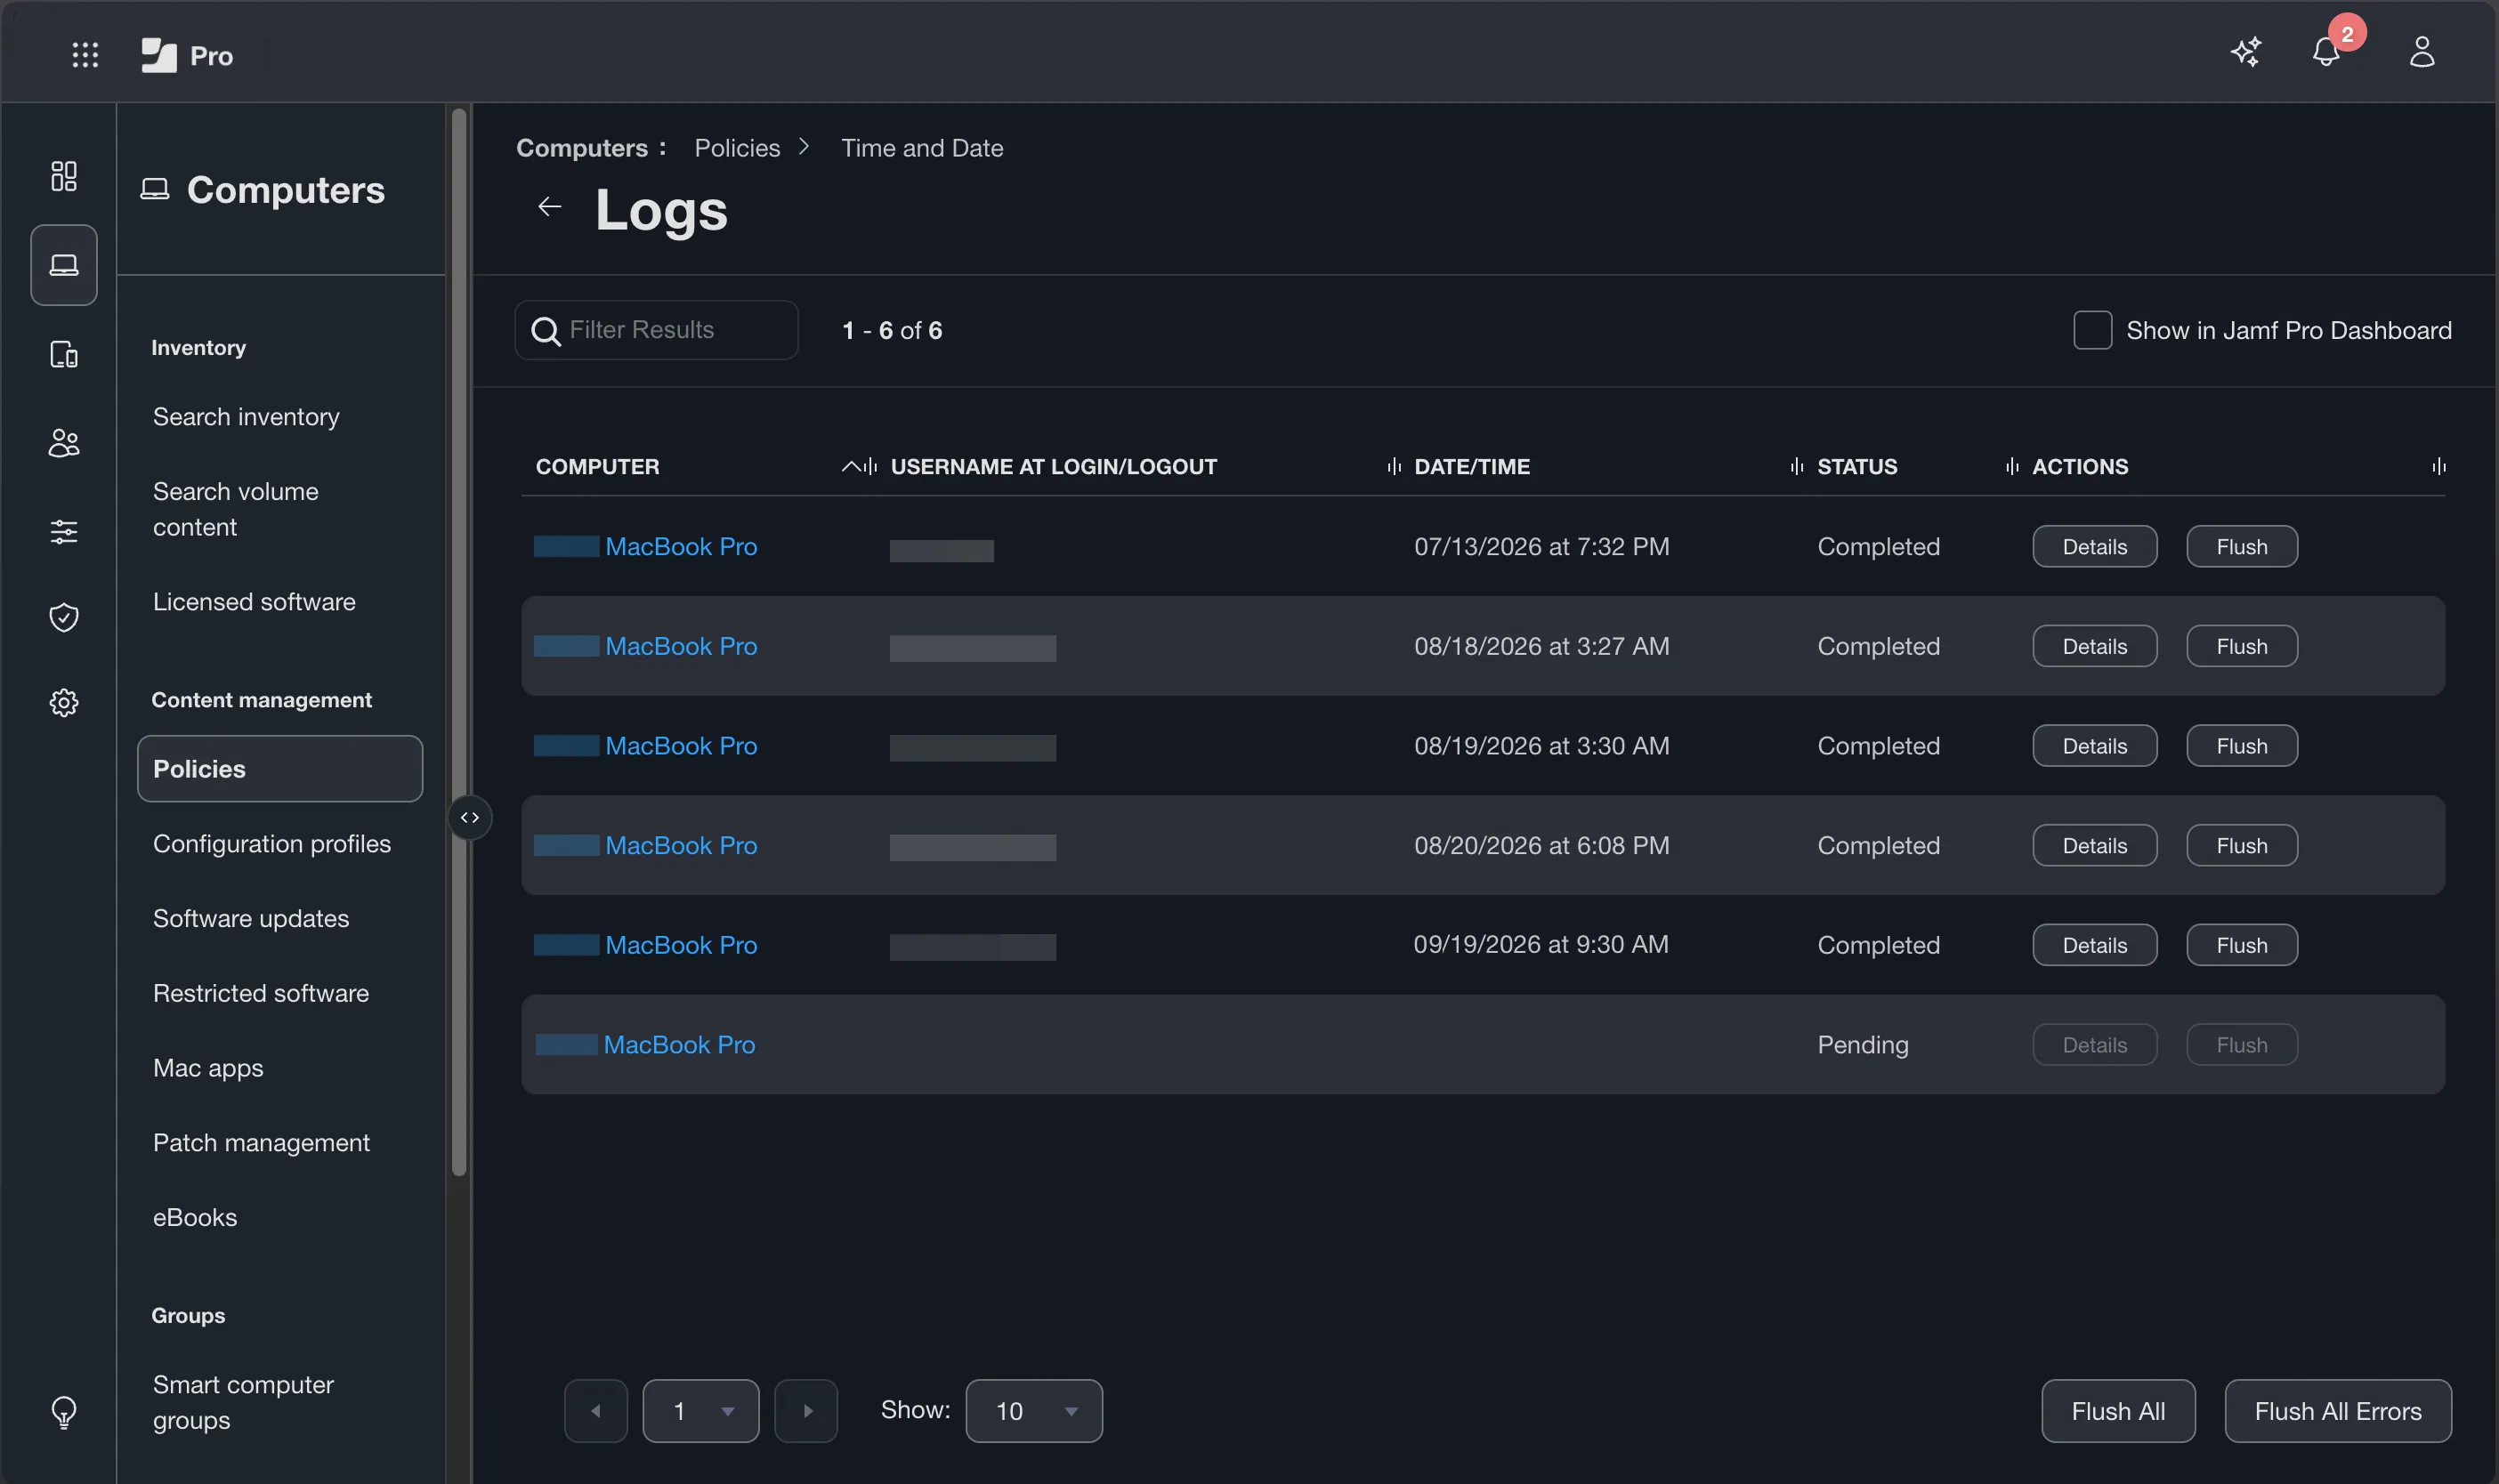Viewport: 2499px width, 1484px height.
Task: Open the shield check icon in rail
Action: [x=64, y=617]
